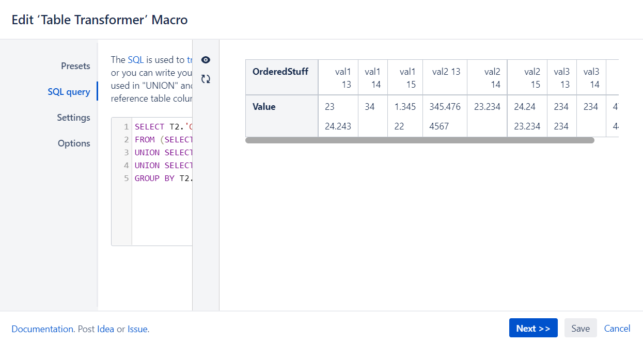Switch to the Presets tab

pyautogui.click(x=75, y=66)
